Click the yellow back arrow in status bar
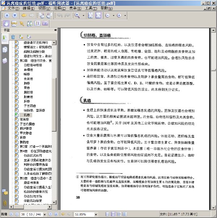The height and width of the screenshot is (218, 217). pos(63,214)
